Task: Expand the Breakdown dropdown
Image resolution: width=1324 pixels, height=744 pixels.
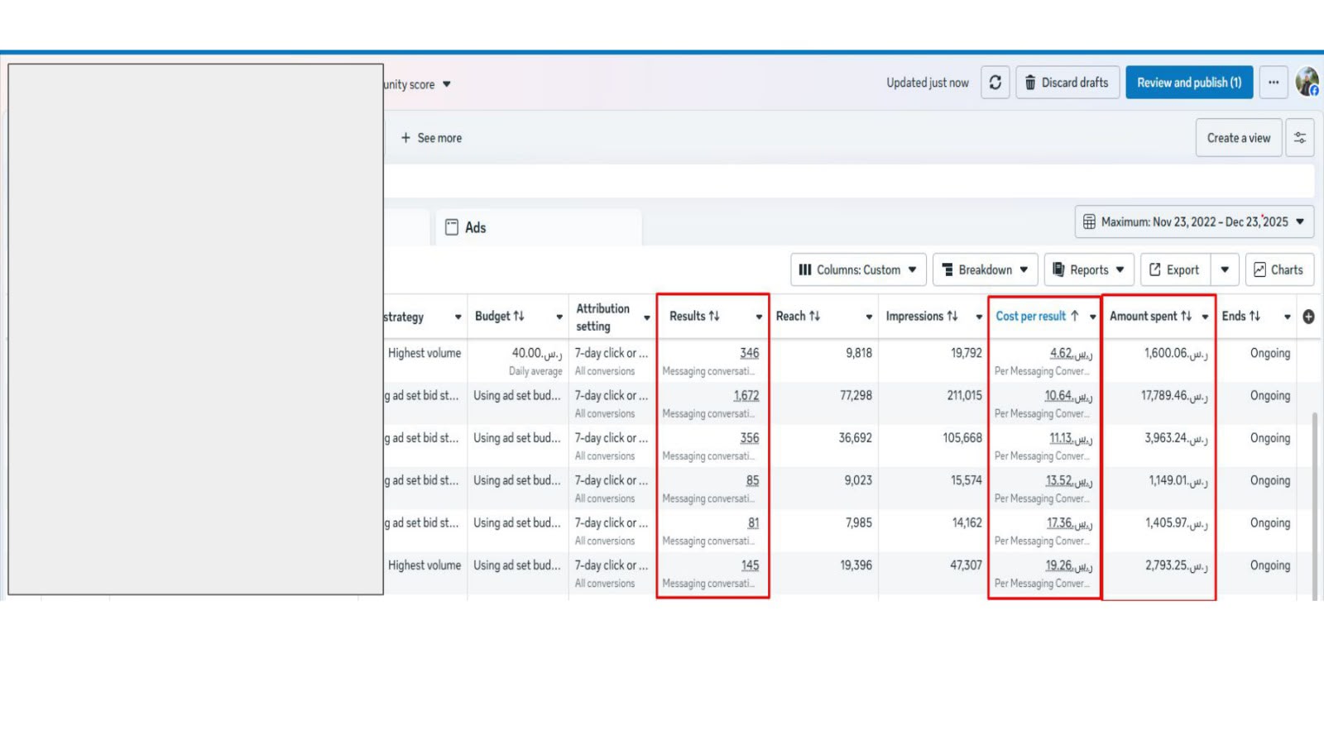Action: point(985,269)
